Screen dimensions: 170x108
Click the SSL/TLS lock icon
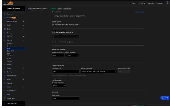point(5,37)
